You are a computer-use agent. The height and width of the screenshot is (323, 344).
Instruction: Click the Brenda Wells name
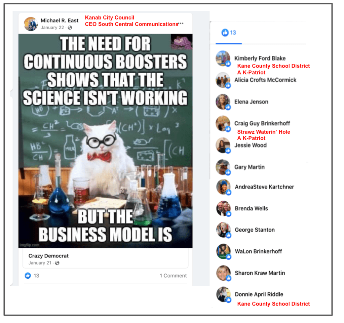[252, 208]
